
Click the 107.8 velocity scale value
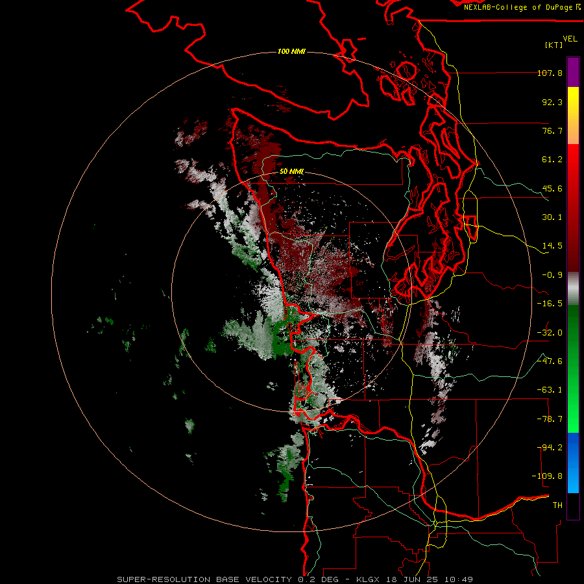[x=550, y=73]
